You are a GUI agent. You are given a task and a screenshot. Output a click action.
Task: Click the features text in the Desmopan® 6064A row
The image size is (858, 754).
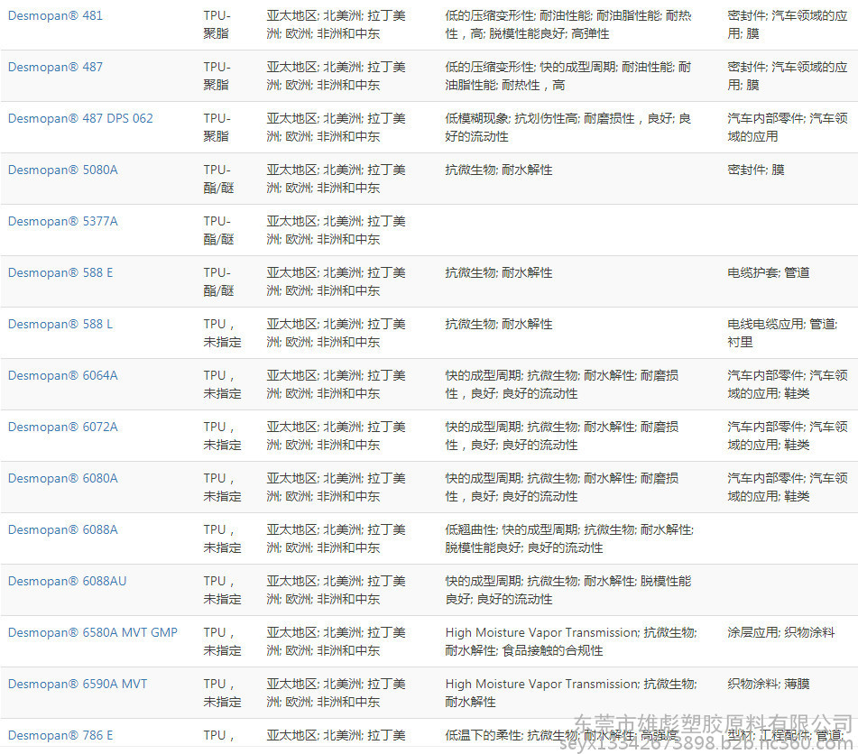(x=562, y=384)
